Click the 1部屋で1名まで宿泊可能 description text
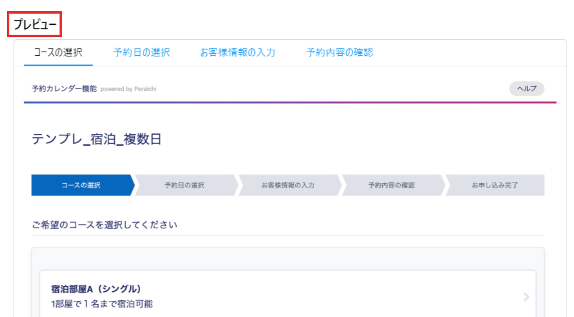 pyautogui.click(x=102, y=304)
